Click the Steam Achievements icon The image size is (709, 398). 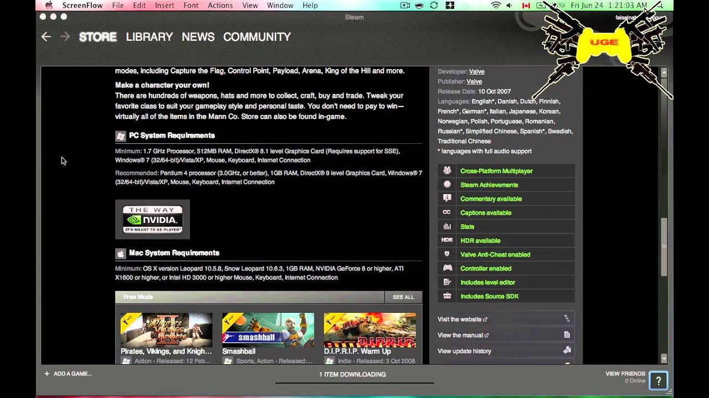tap(447, 185)
